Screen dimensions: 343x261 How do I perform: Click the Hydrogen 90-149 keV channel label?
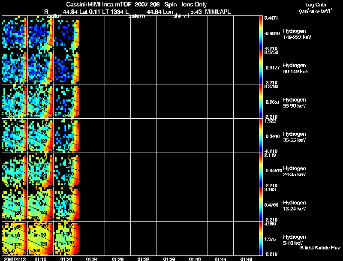click(x=295, y=69)
